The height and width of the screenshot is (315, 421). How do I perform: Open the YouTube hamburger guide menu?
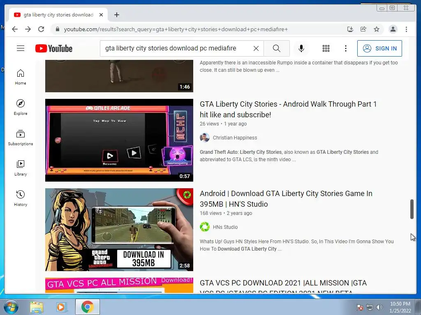click(x=21, y=48)
